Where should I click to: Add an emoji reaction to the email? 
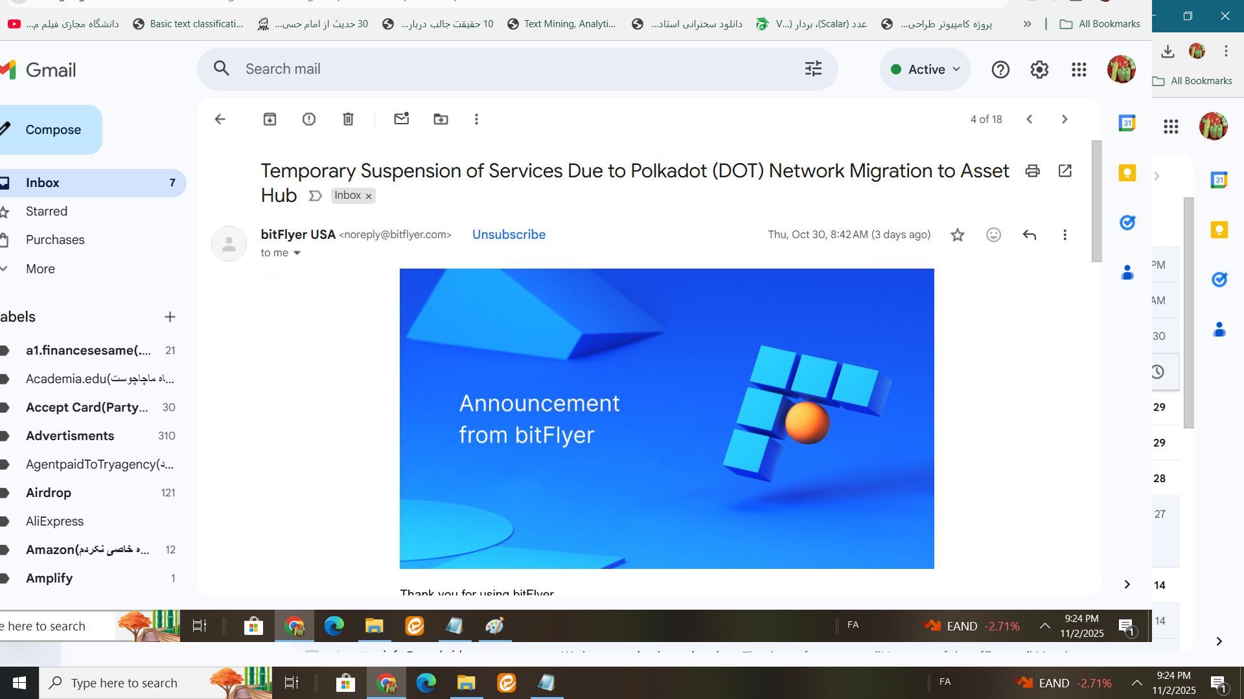pos(993,235)
